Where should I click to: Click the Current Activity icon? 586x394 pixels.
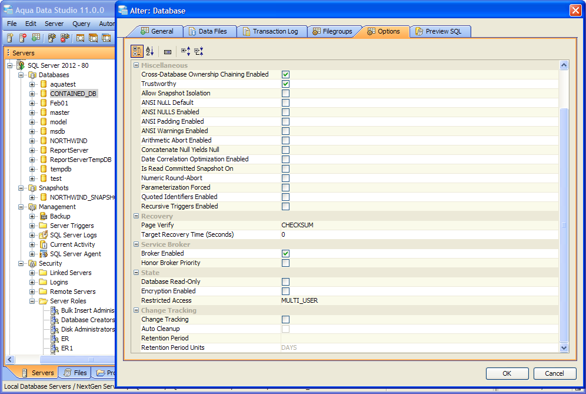coord(44,244)
